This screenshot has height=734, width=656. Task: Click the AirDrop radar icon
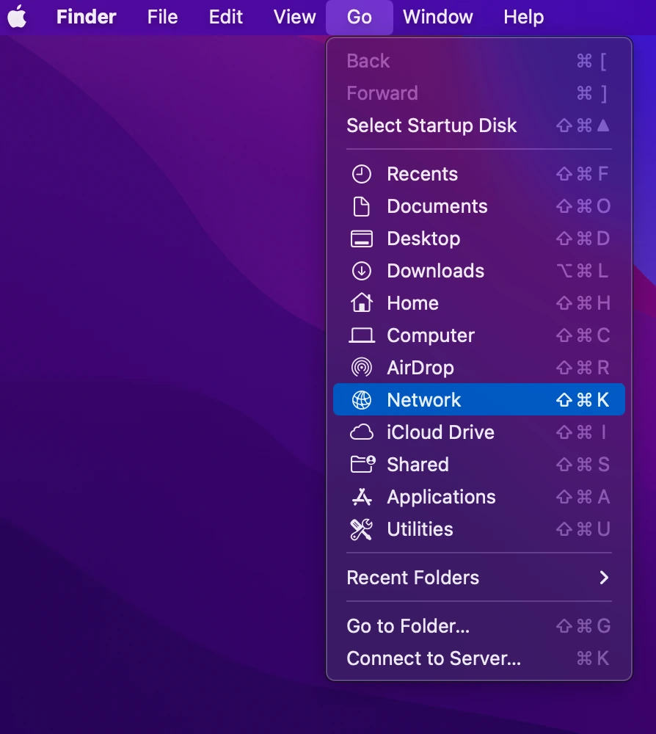click(x=361, y=368)
